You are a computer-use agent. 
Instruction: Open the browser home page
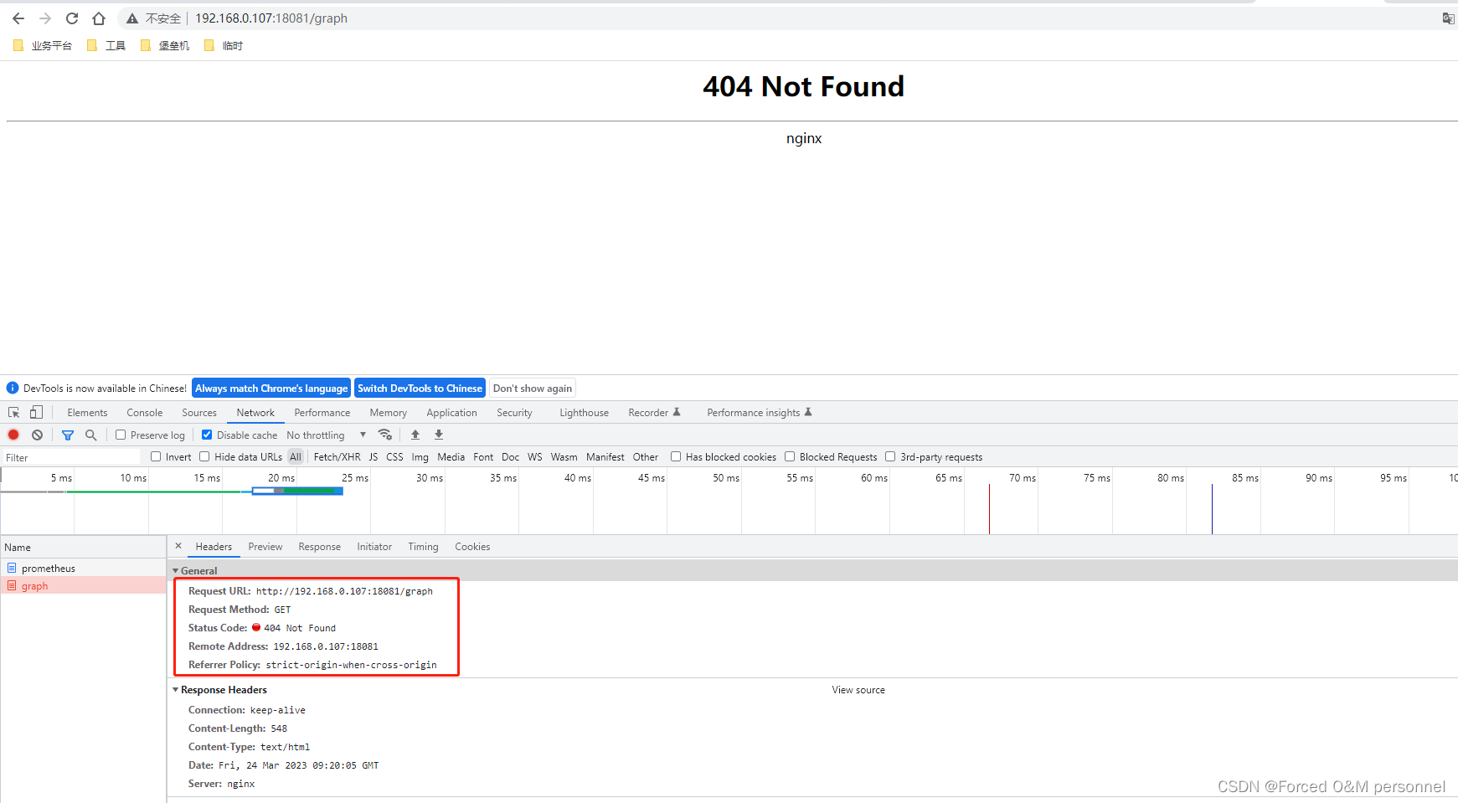[99, 18]
